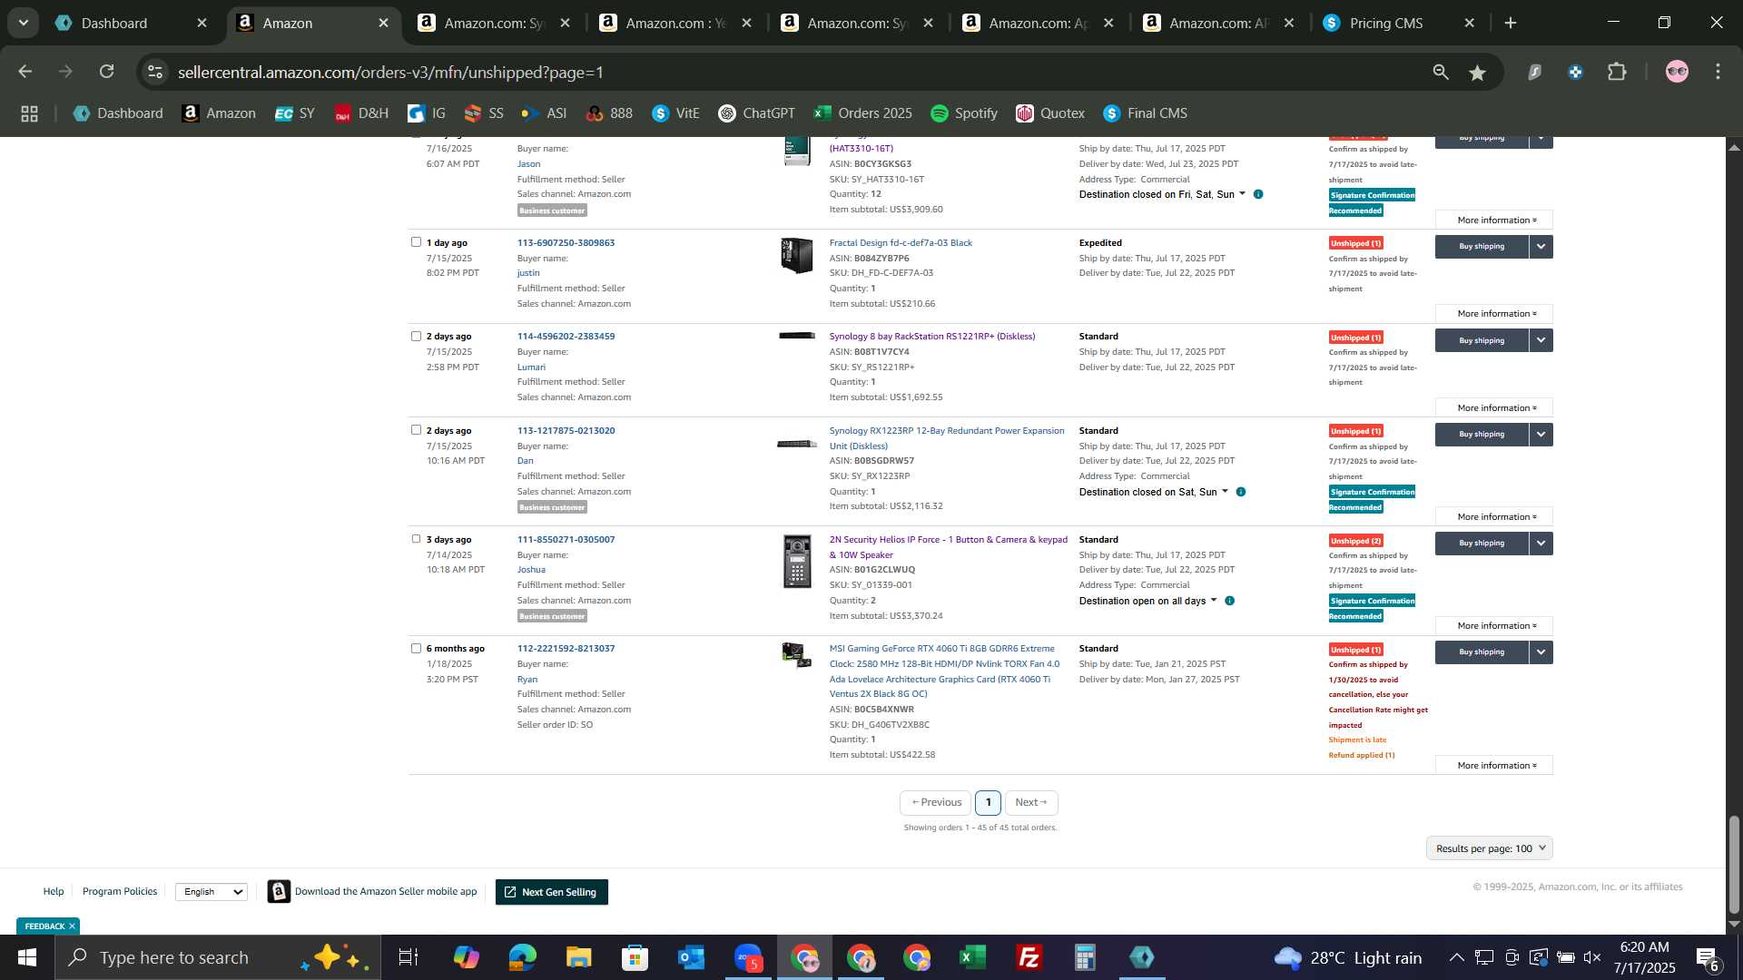Show More information for order by Joshua
This screenshot has height=980, width=1743.
(x=1494, y=626)
